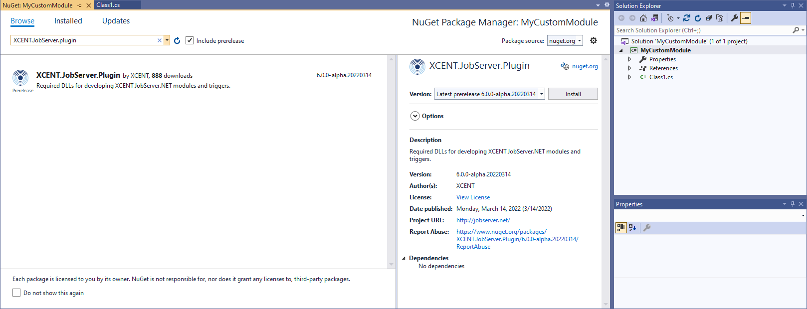The image size is (807, 309).
Task: Open http://jobserver.net/ project URL
Action: click(483, 220)
